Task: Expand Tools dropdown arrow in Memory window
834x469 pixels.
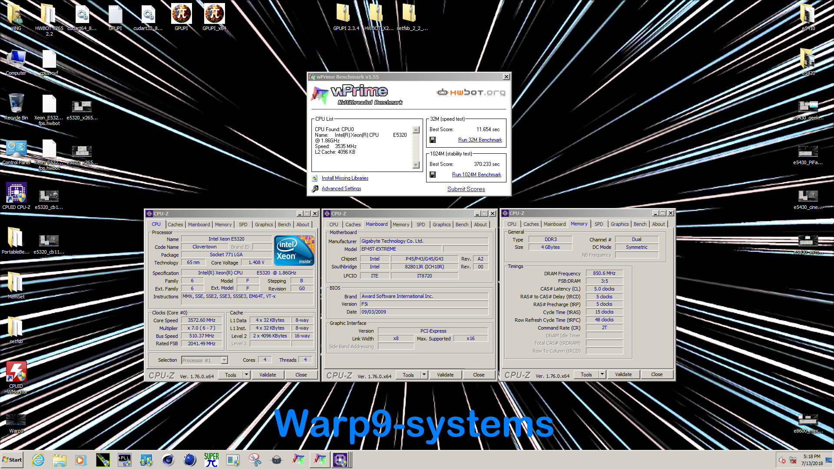Action: (602, 374)
